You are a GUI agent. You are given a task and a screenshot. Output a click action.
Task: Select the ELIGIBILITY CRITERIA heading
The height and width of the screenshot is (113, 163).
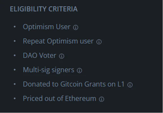44,9
